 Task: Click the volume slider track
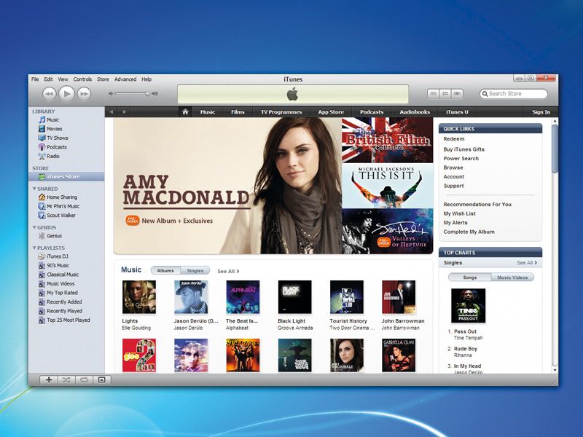(x=132, y=94)
